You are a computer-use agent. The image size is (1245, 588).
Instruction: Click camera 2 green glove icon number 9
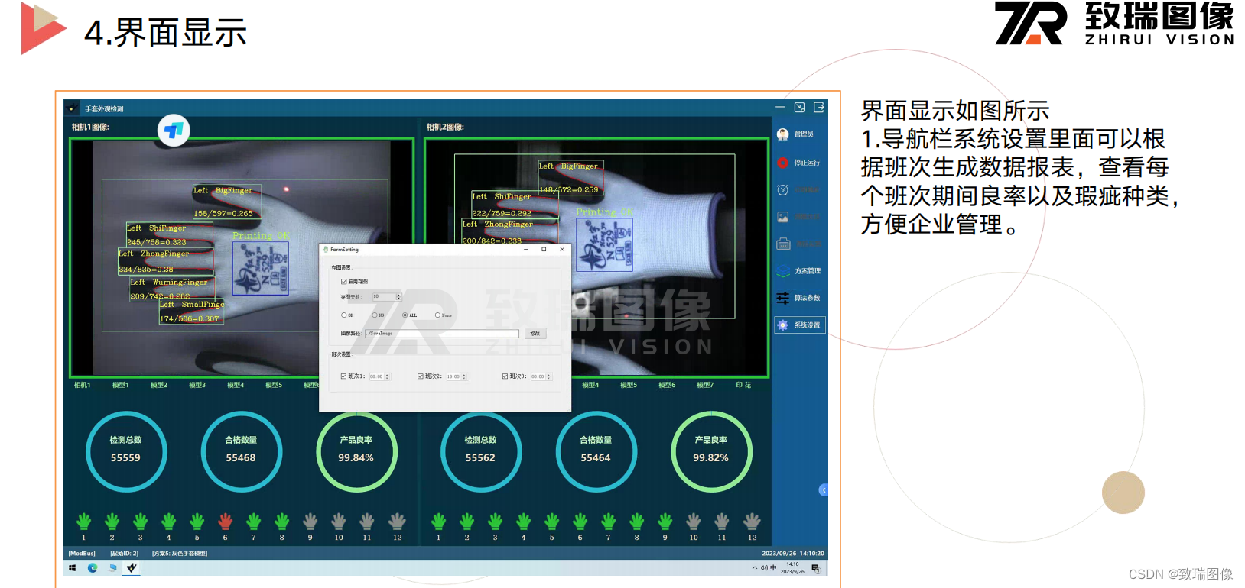tap(665, 522)
